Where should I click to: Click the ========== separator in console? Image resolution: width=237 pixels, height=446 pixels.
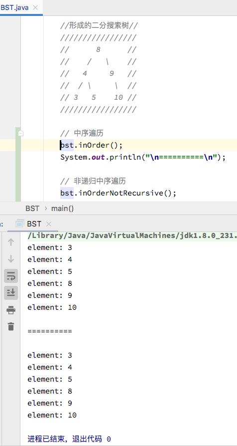point(50,331)
